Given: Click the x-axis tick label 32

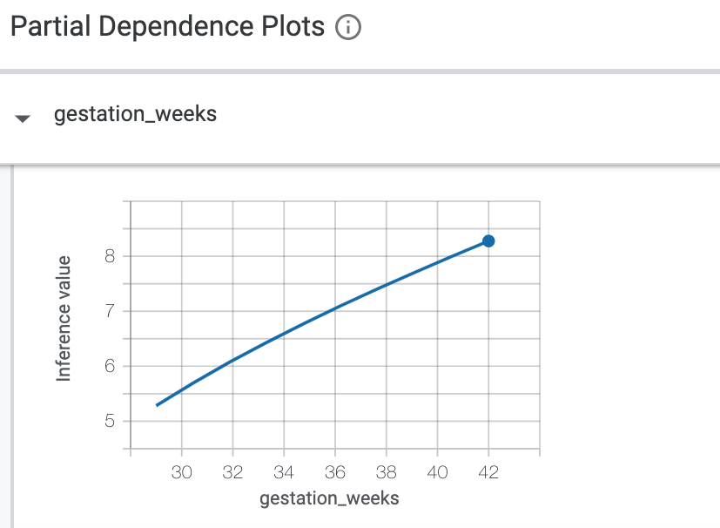Looking at the screenshot, I should pos(232,471).
